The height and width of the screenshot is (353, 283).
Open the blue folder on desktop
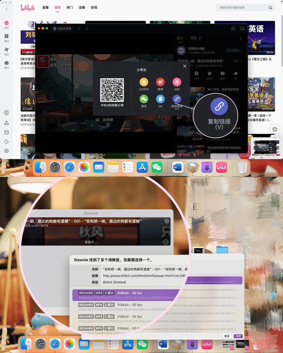[222, 249]
